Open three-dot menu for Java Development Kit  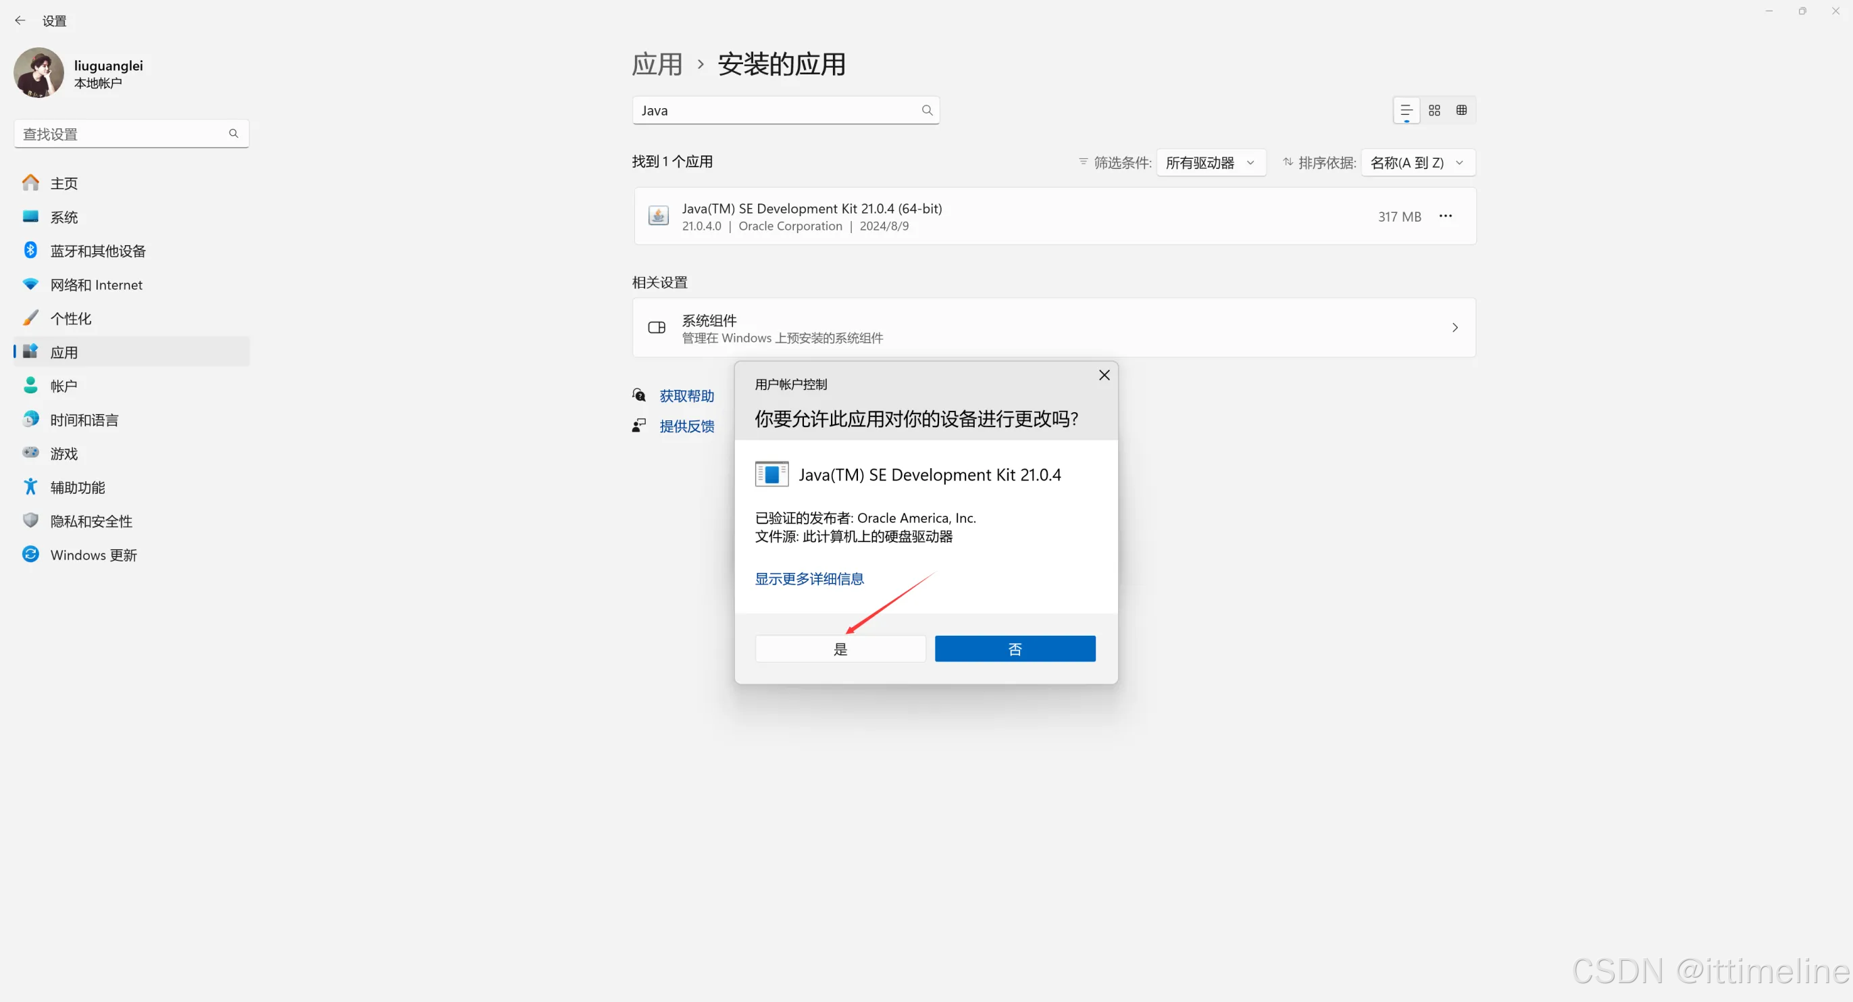tap(1445, 216)
